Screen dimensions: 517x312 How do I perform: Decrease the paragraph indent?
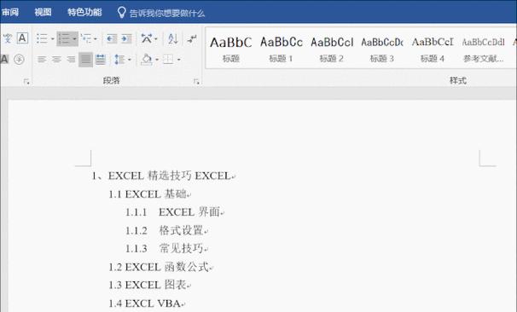[x=112, y=39]
